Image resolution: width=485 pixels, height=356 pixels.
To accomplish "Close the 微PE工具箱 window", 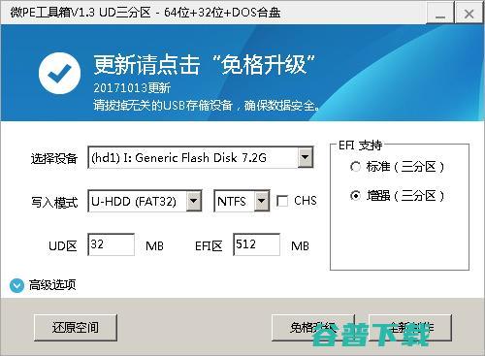I will tap(469, 13).
